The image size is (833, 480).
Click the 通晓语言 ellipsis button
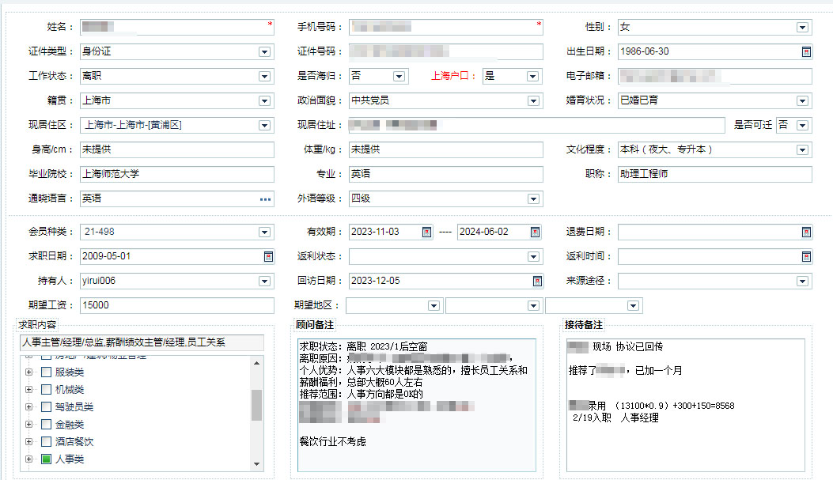265,199
